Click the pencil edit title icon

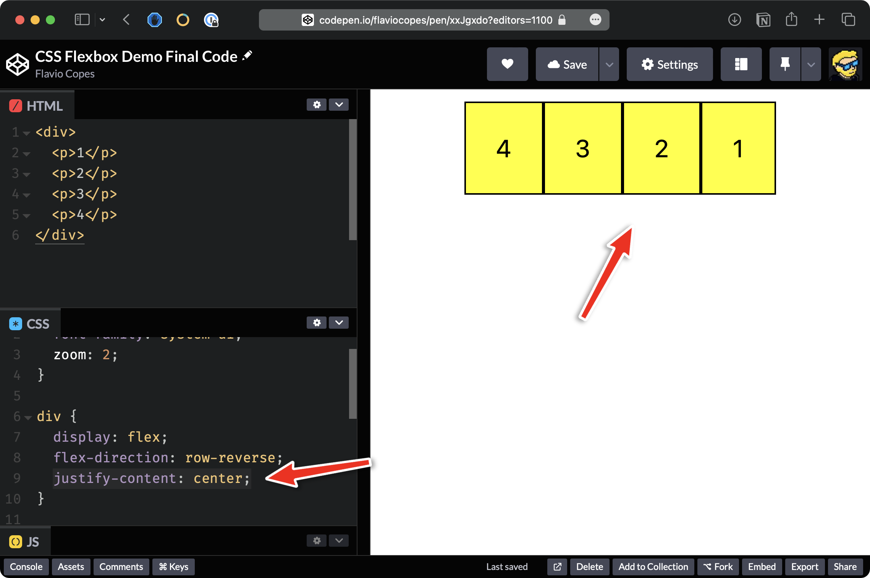point(247,56)
